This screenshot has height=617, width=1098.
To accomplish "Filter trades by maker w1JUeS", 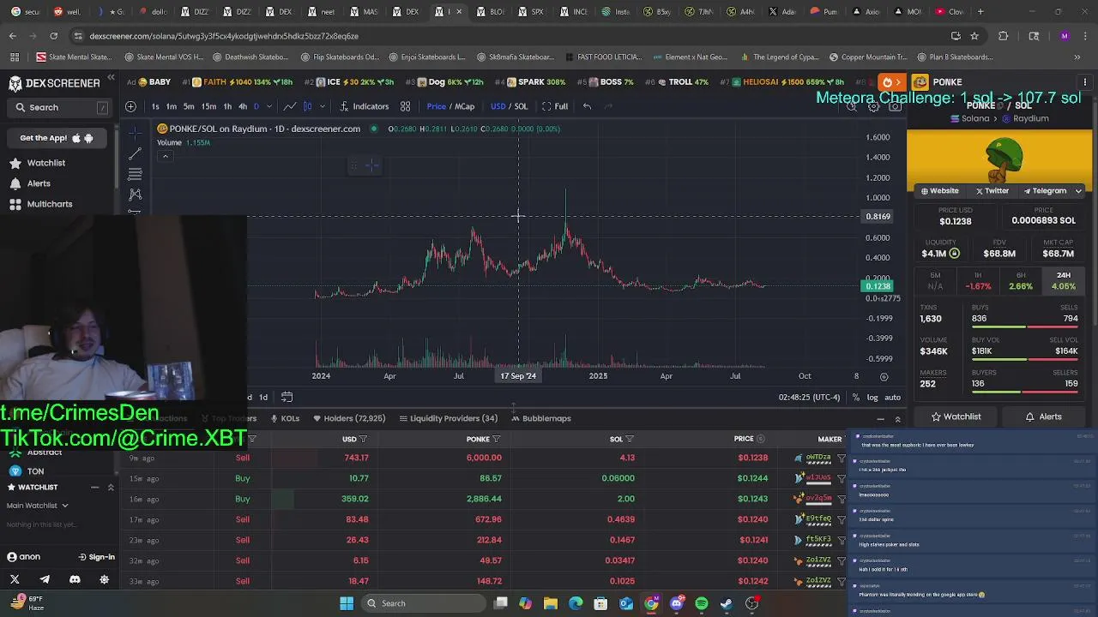I will point(841,479).
